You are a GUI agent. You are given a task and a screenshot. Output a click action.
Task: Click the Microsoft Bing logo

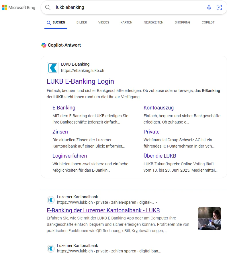(x=19, y=7)
